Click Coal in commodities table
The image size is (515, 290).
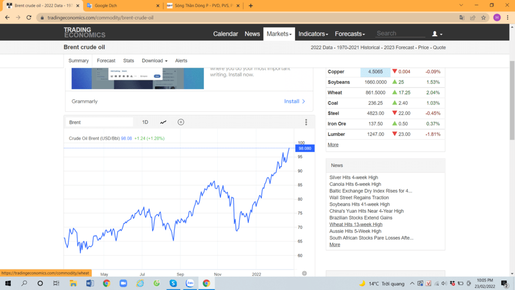333,103
